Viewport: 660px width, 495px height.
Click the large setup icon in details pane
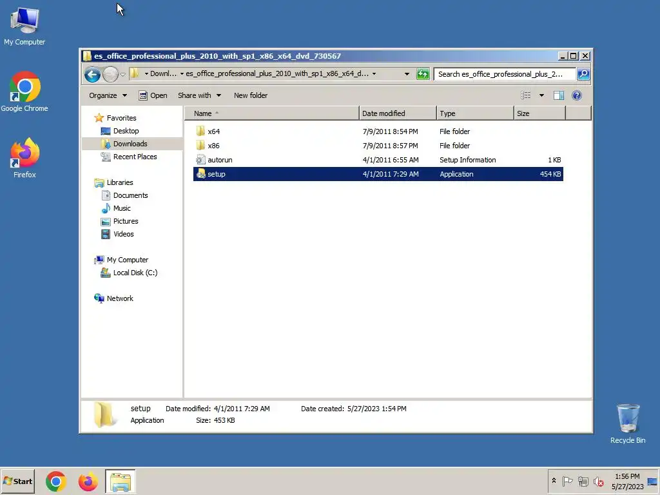(x=104, y=414)
